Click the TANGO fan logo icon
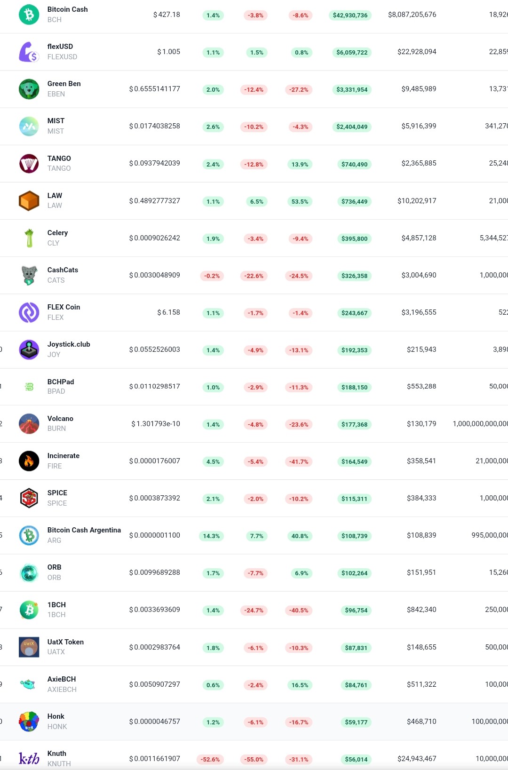 (x=29, y=163)
